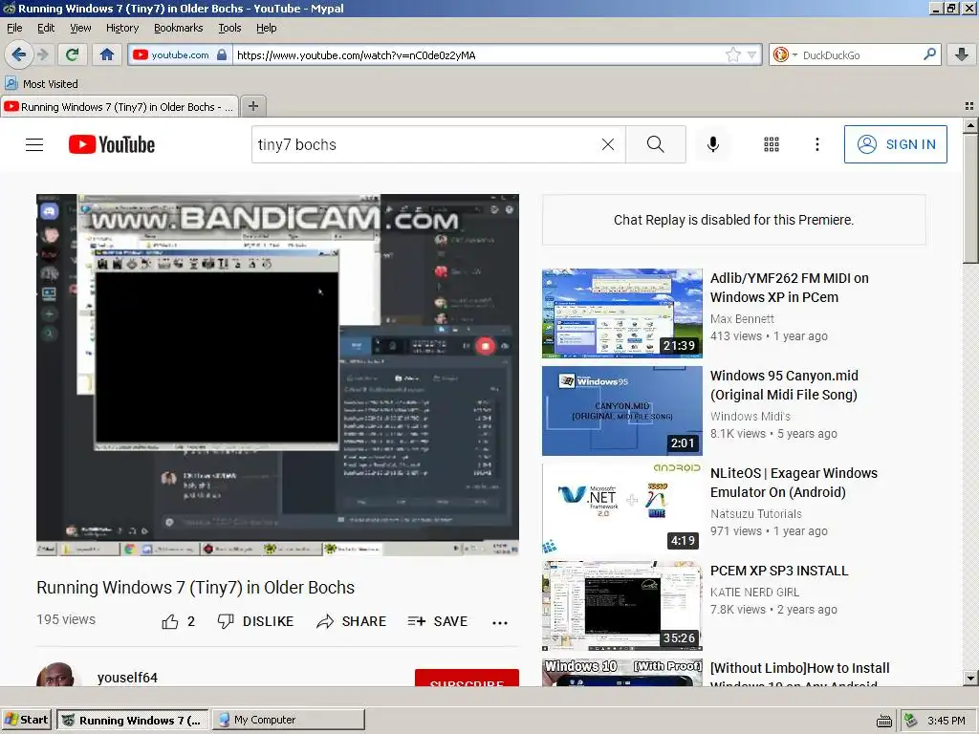Image resolution: width=979 pixels, height=734 pixels.
Task: Open the Without Limbo How to Install title
Action: click(x=800, y=673)
